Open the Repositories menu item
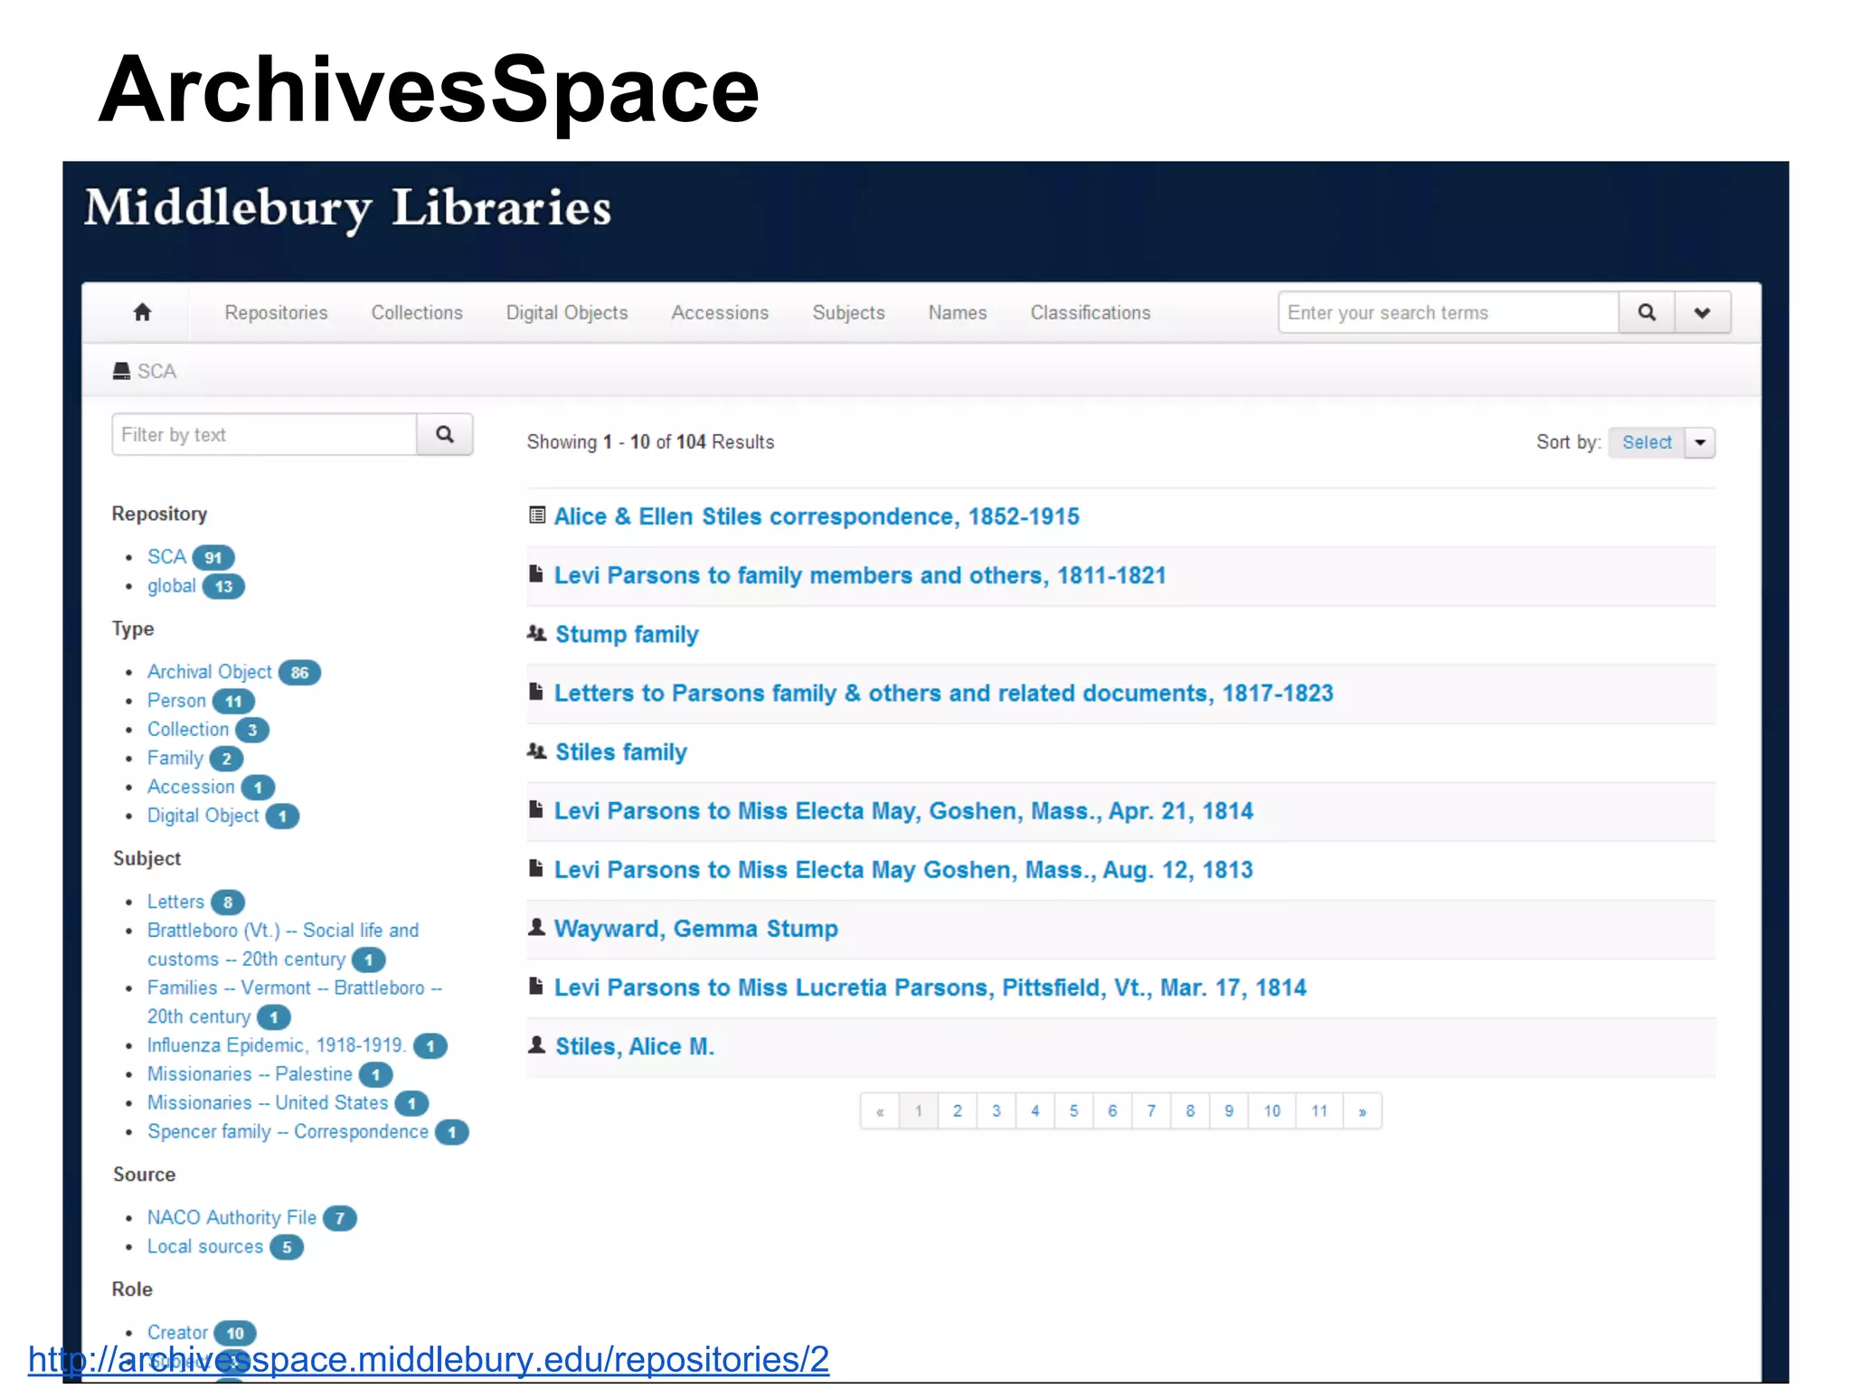This screenshot has width=1852, height=1389. tap(276, 313)
